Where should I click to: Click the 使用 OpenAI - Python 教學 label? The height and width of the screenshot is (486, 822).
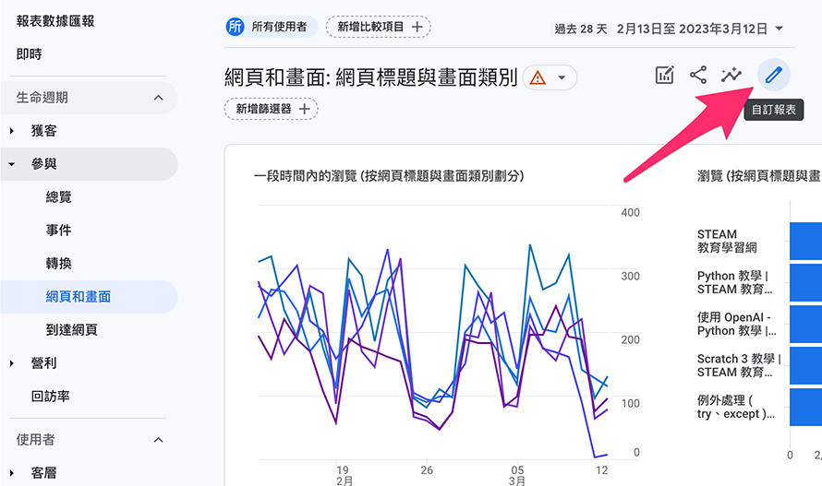(736, 325)
